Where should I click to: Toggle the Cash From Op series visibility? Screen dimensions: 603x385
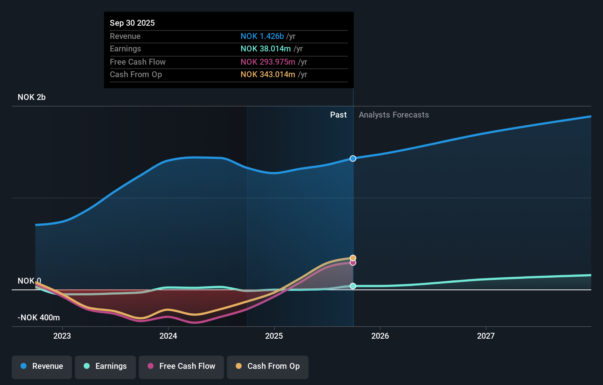click(x=268, y=367)
